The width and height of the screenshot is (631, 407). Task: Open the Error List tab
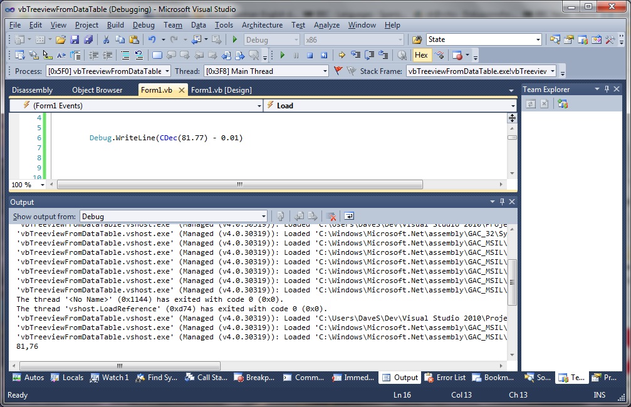point(446,378)
